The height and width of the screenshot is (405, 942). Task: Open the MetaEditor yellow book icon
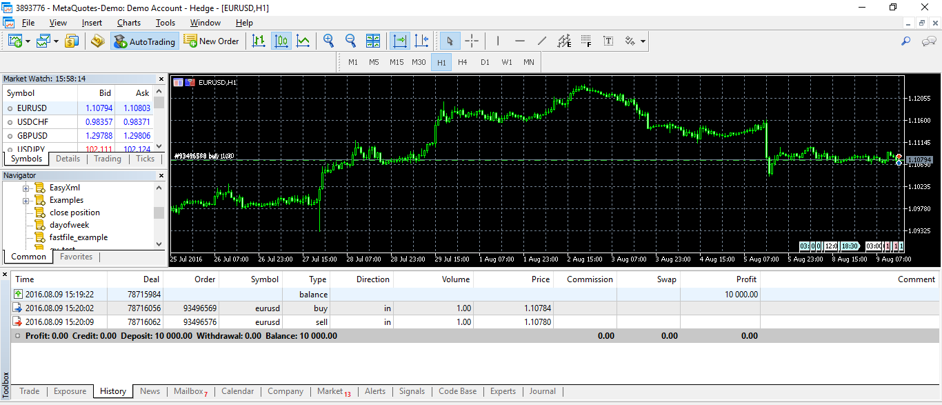[98, 41]
